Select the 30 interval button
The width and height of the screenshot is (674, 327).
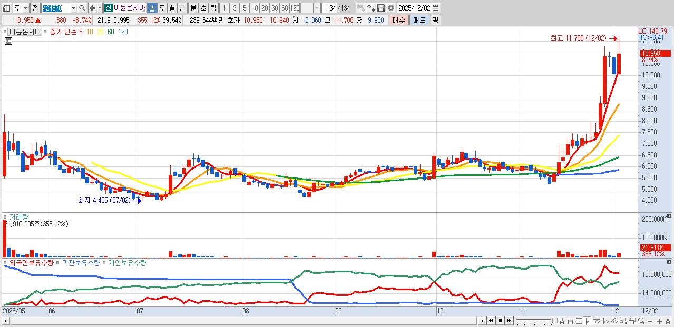tap(275, 8)
